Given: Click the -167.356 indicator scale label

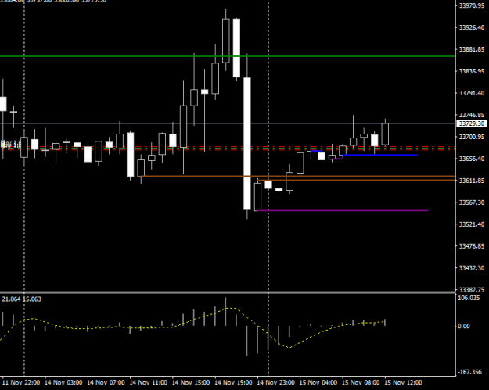Looking at the screenshot, I should pos(469,372).
